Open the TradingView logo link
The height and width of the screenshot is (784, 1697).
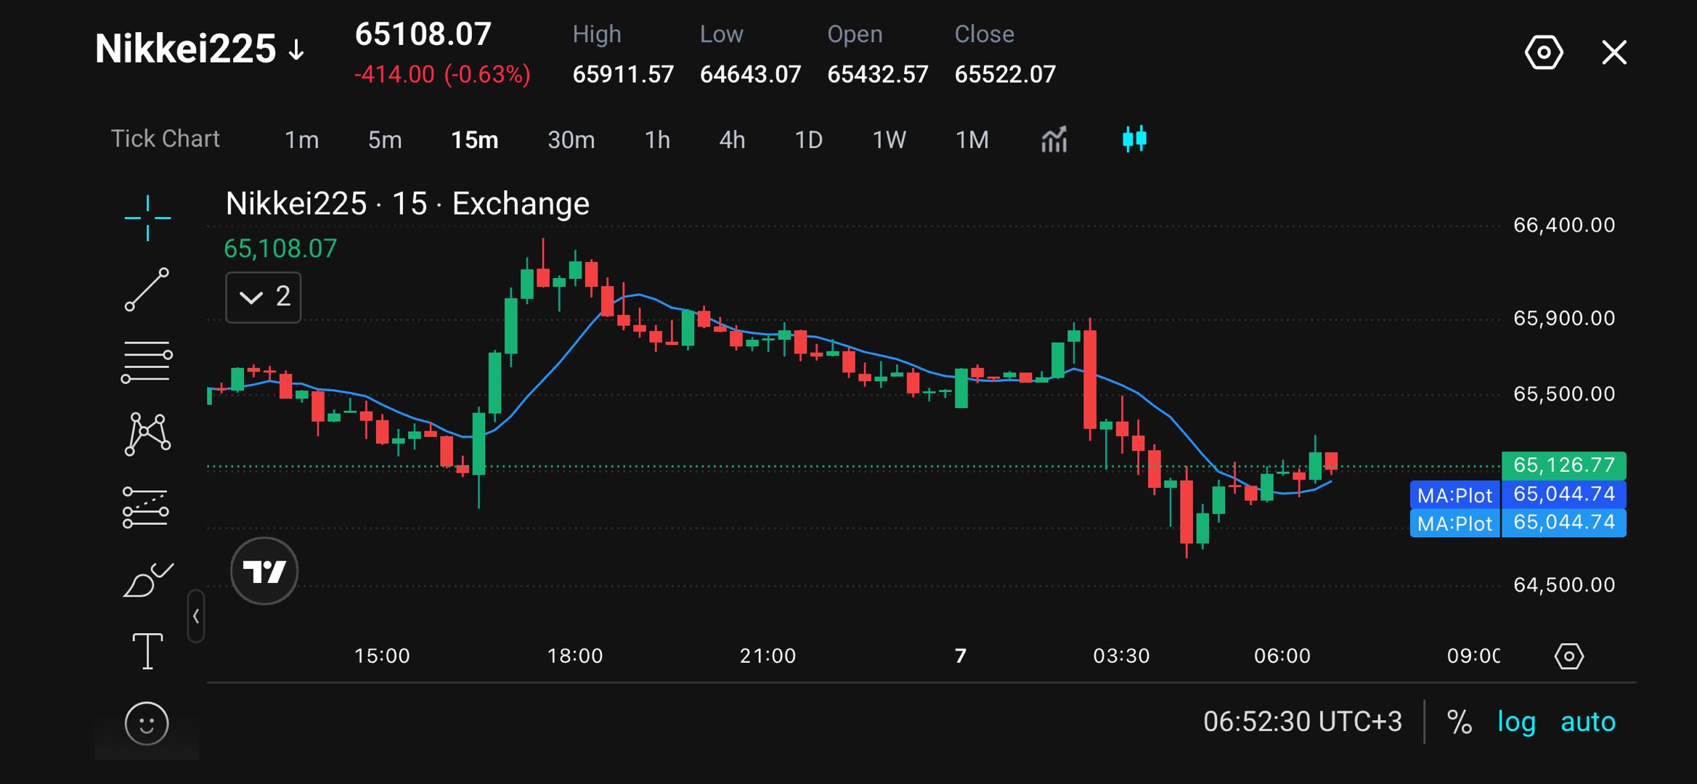click(264, 571)
